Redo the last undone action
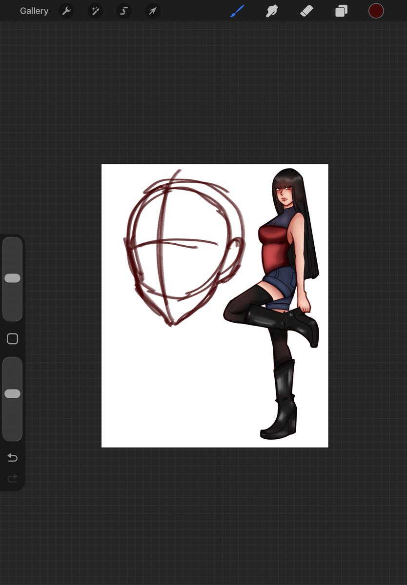This screenshot has width=407, height=585. [x=12, y=479]
